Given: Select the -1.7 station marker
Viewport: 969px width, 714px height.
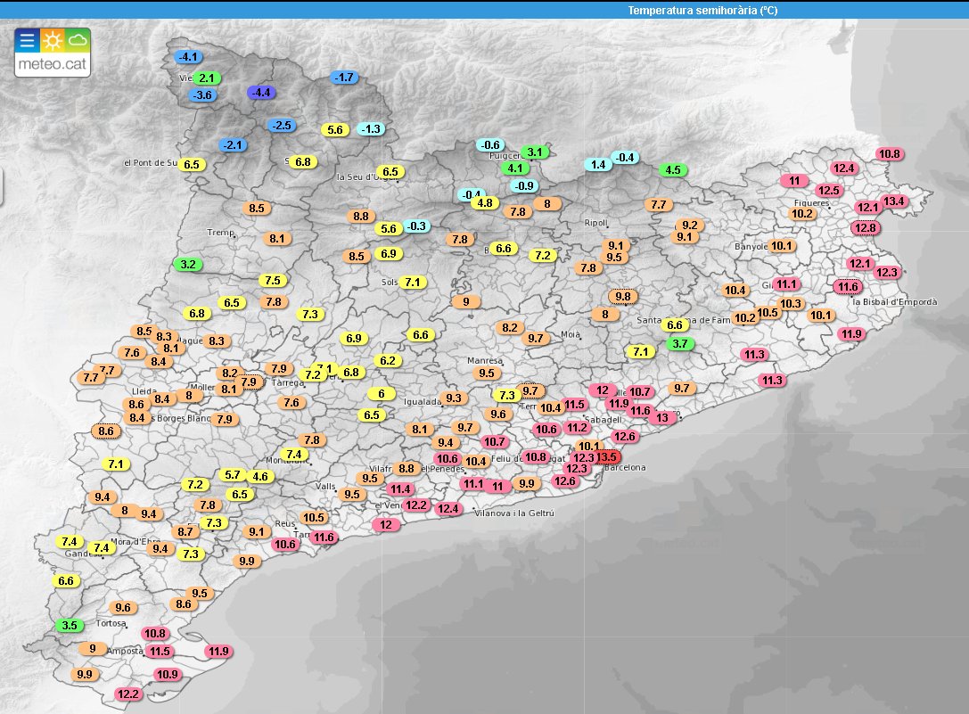Looking at the screenshot, I should tap(343, 78).
